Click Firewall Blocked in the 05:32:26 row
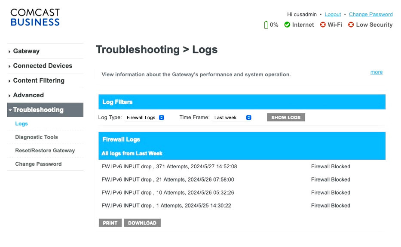Screen dimensions: 401x247 click(331, 193)
